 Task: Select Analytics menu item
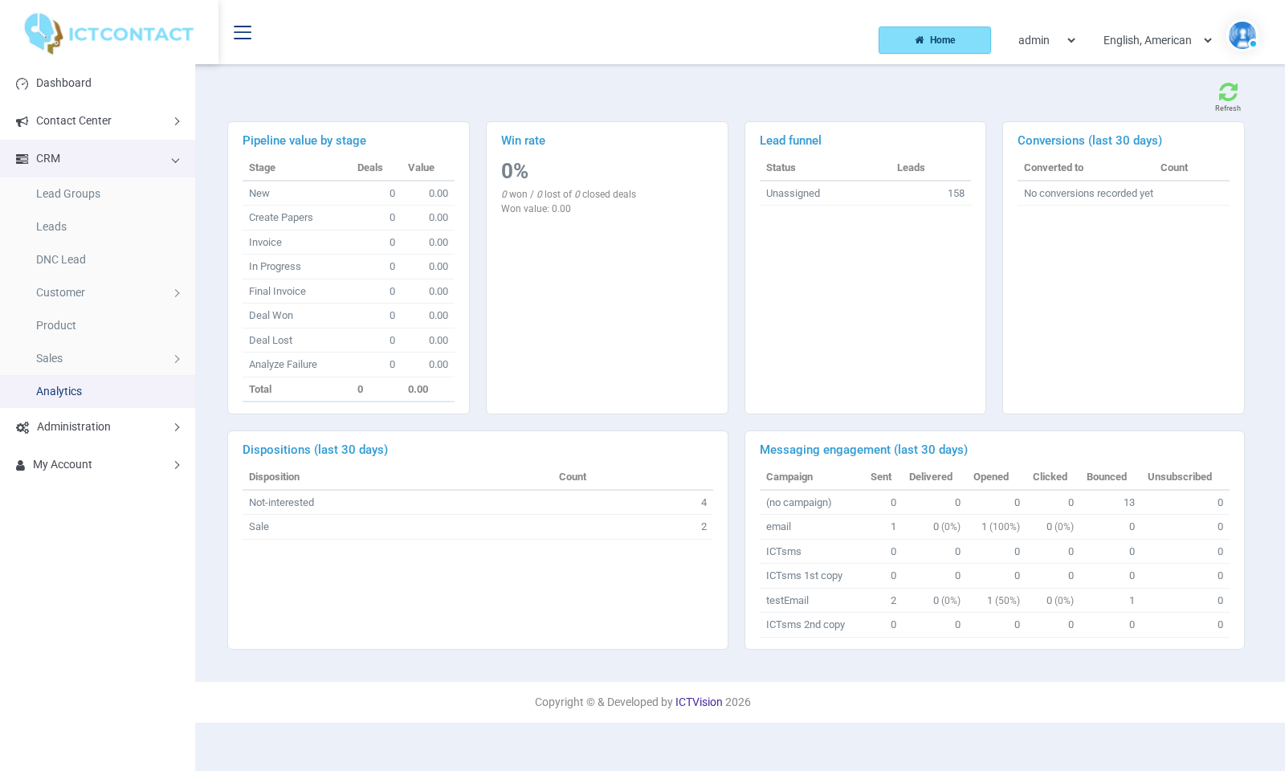(x=97, y=391)
